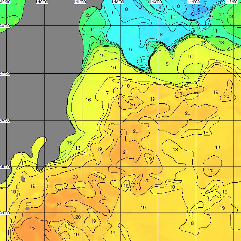This screenshot has height=241, width=241.
Task: Click the 39°00 latitude label
Action: [5, 2]
